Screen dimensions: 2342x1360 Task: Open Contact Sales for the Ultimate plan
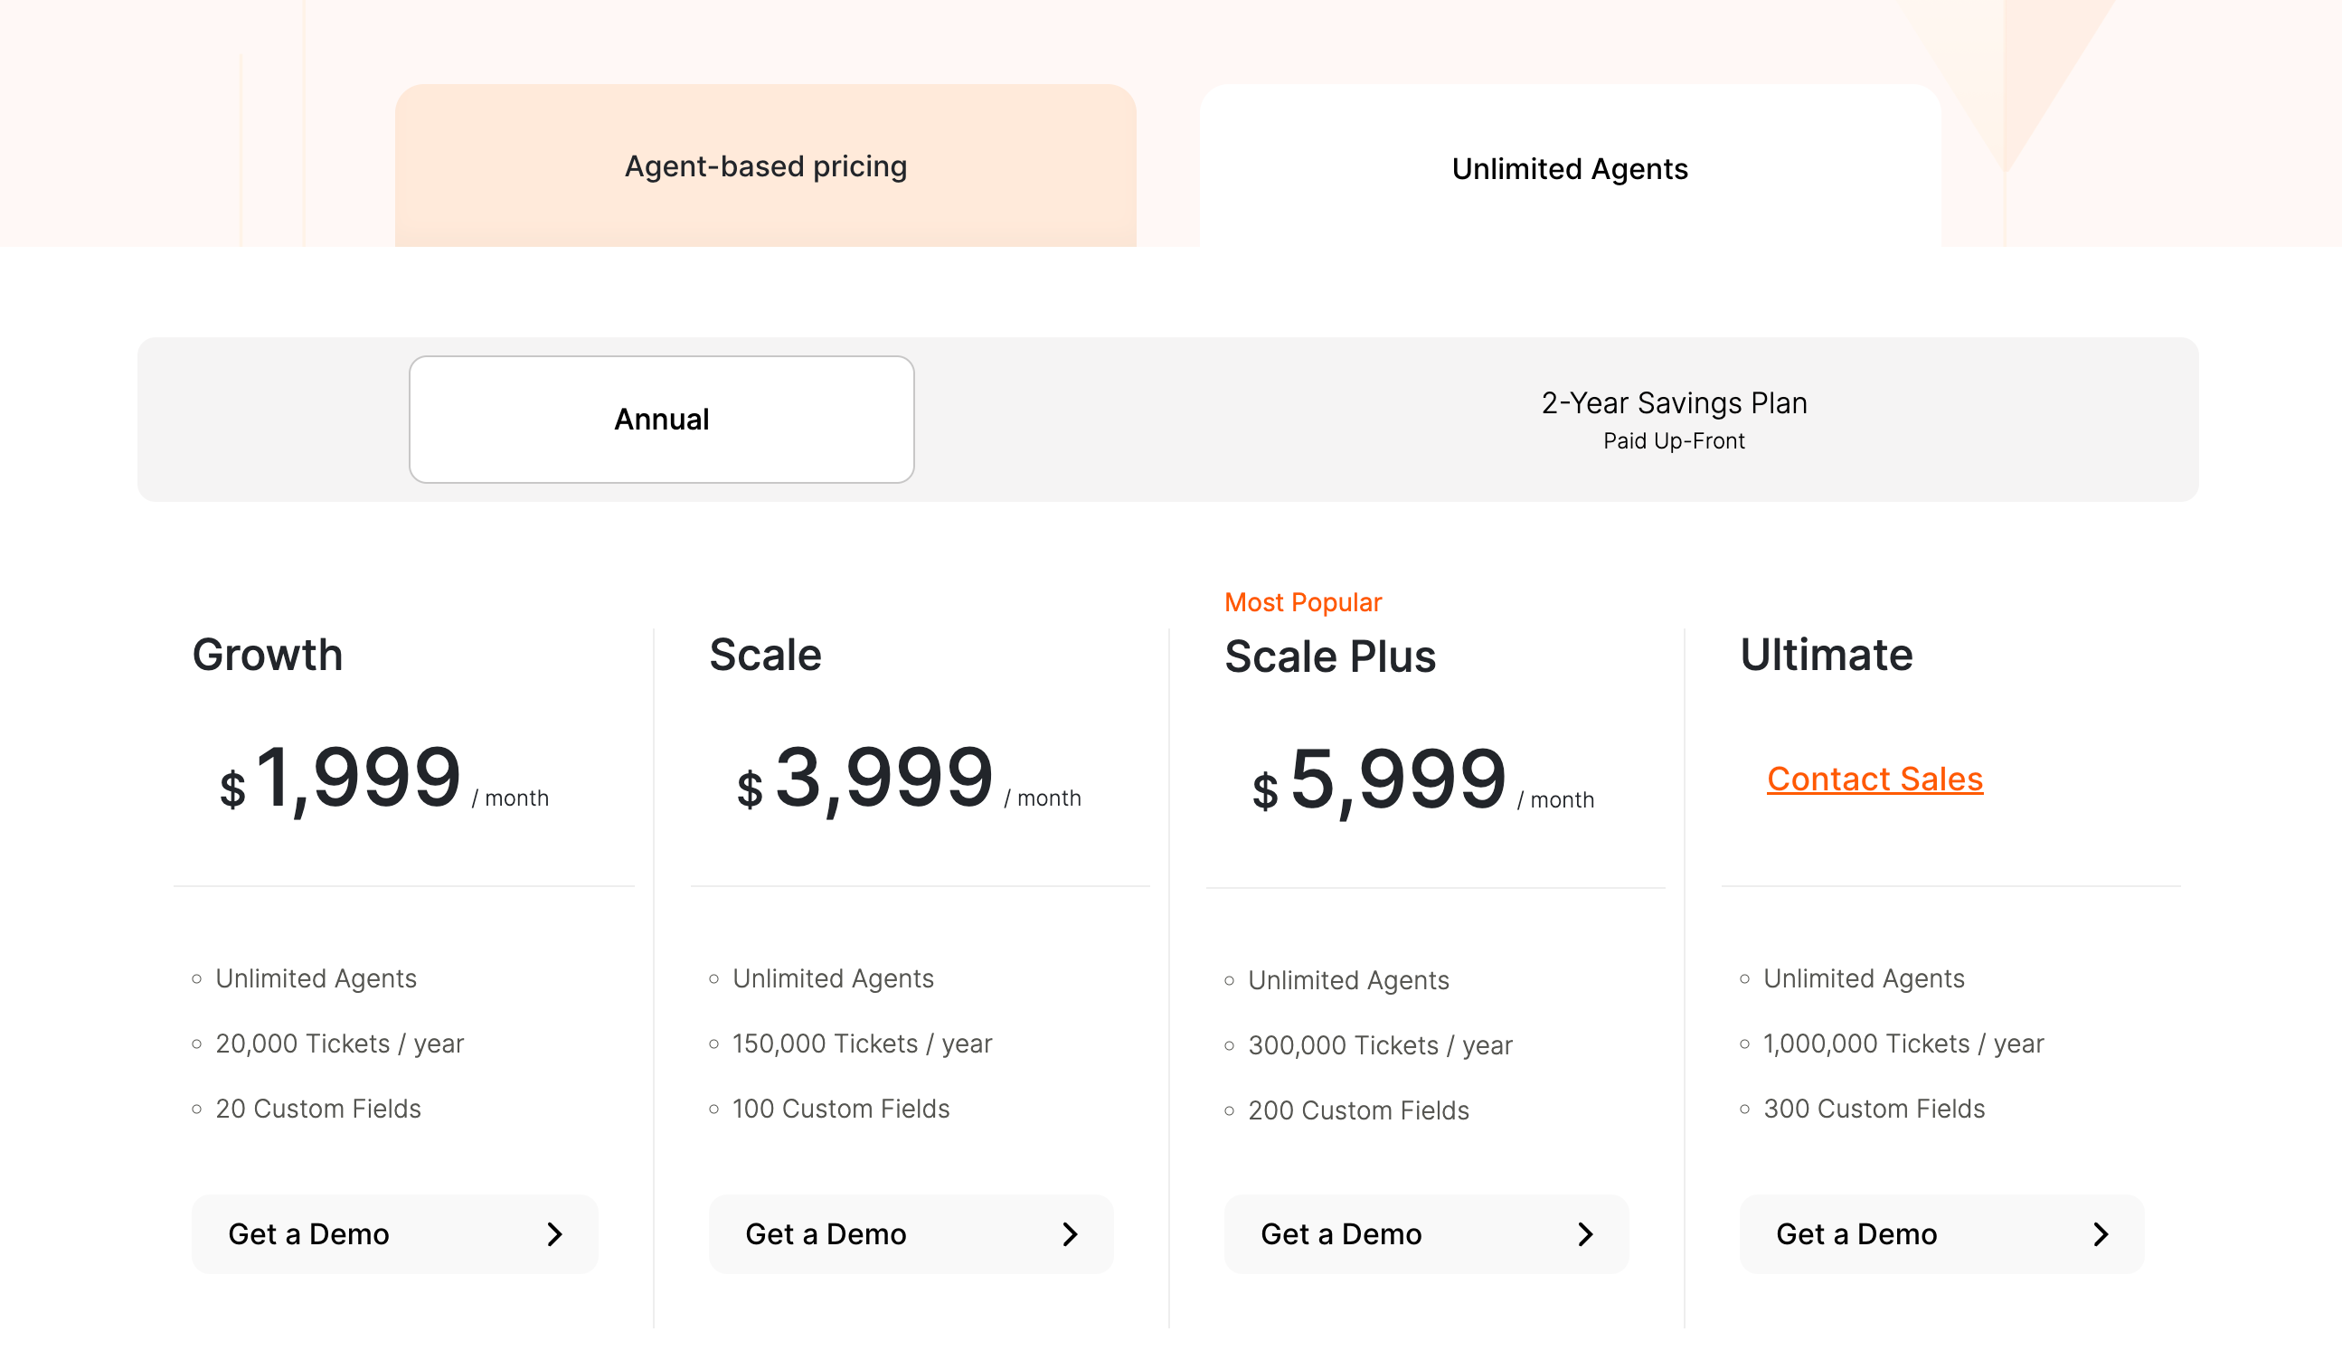click(1875, 779)
